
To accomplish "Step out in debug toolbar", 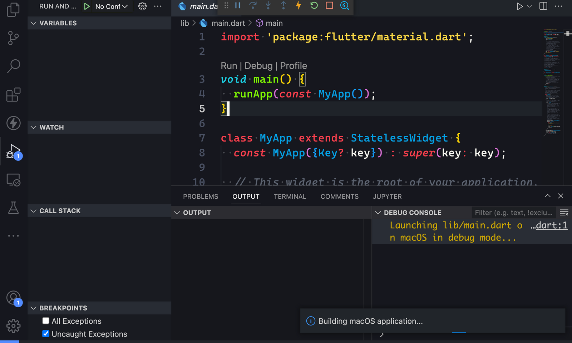I will tap(283, 5).
